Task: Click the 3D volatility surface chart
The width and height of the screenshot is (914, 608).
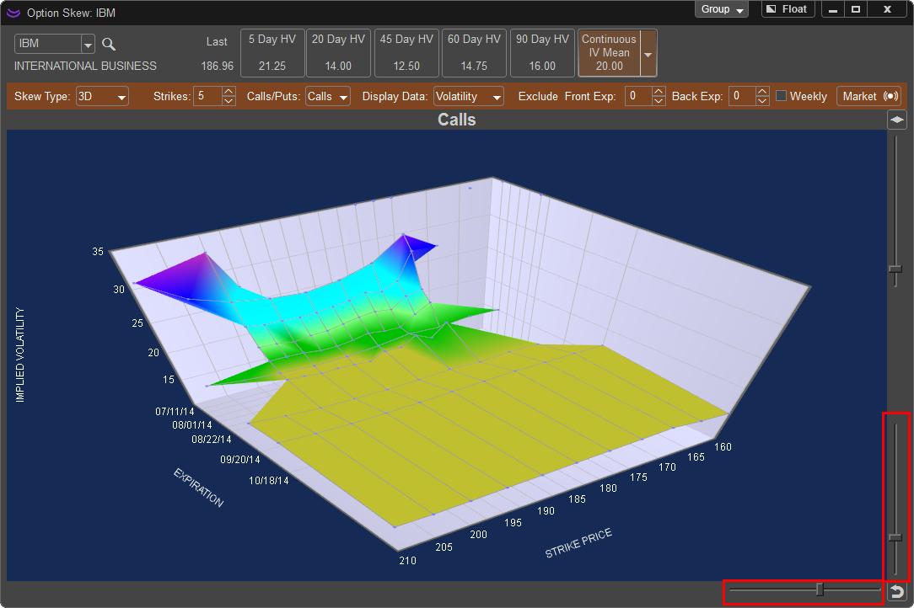Action: point(447,355)
